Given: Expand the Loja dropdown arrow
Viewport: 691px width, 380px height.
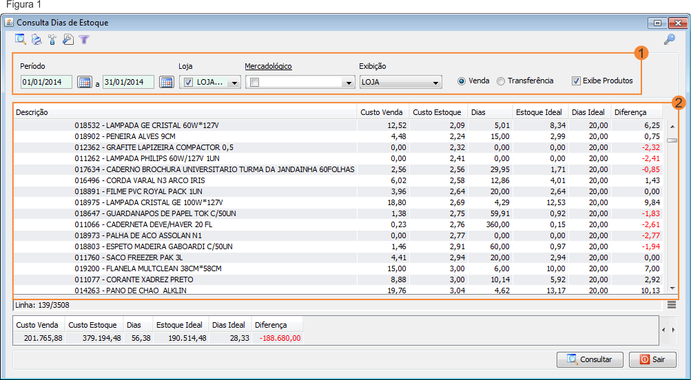Looking at the screenshot, I should pyautogui.click(x=234, y=83).
